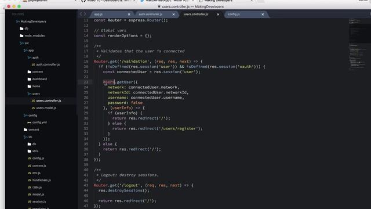Screen dimensions: 371x209
Task: Click the left tab navigation arrow
Action: 81,14
